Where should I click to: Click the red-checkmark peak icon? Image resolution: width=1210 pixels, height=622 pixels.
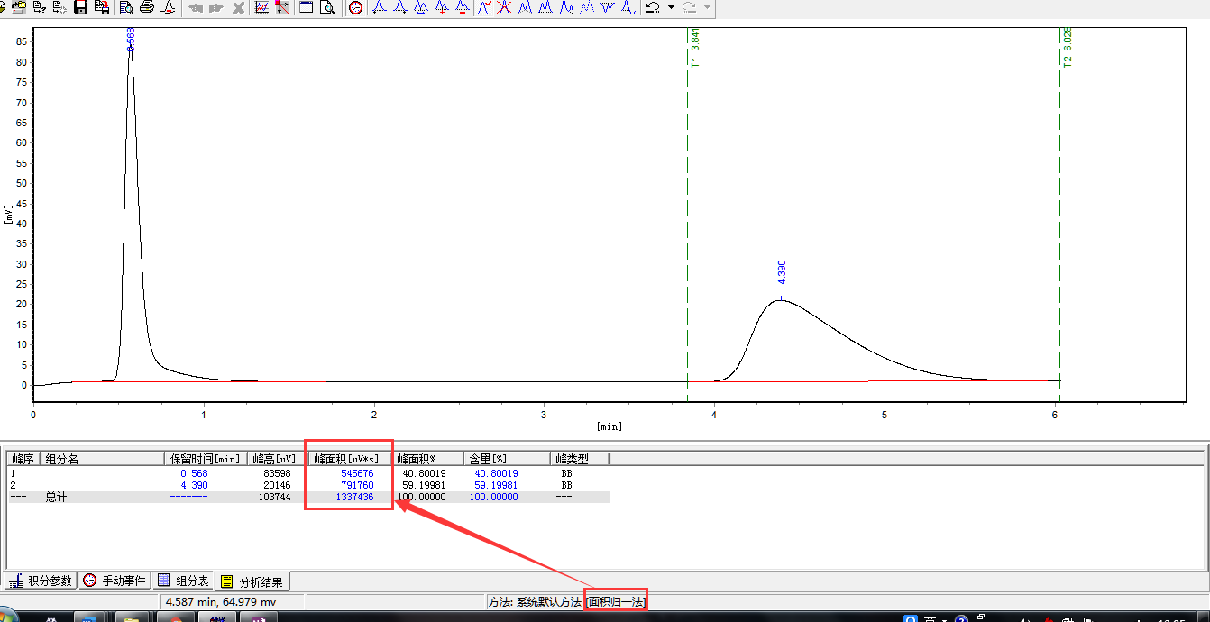pyautogui.click(x=484, y=8)
